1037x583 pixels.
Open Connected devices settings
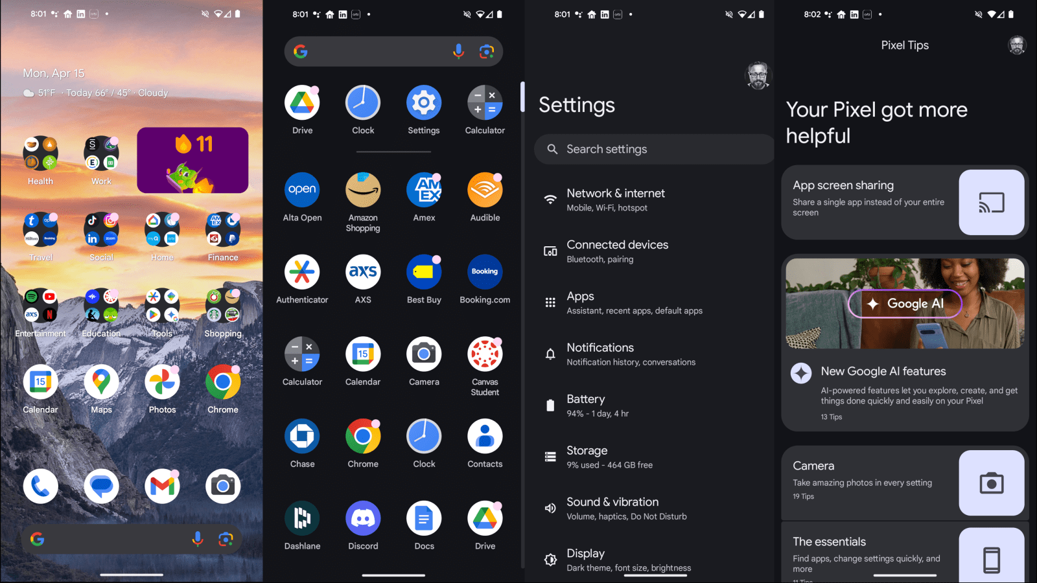(651, 251)
